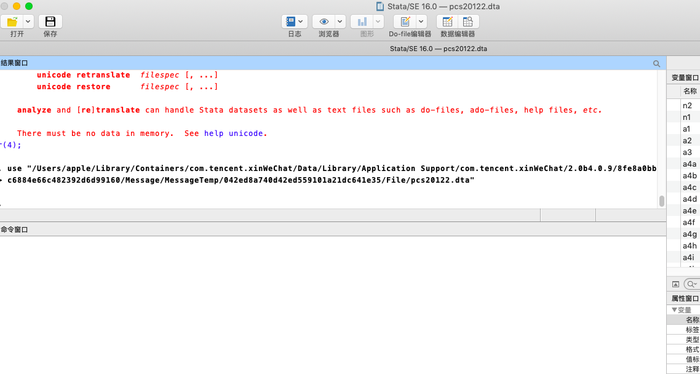Click the Graph (图形) bar chart icon
This screenshot has width=700, height=374.
[362, 22]
